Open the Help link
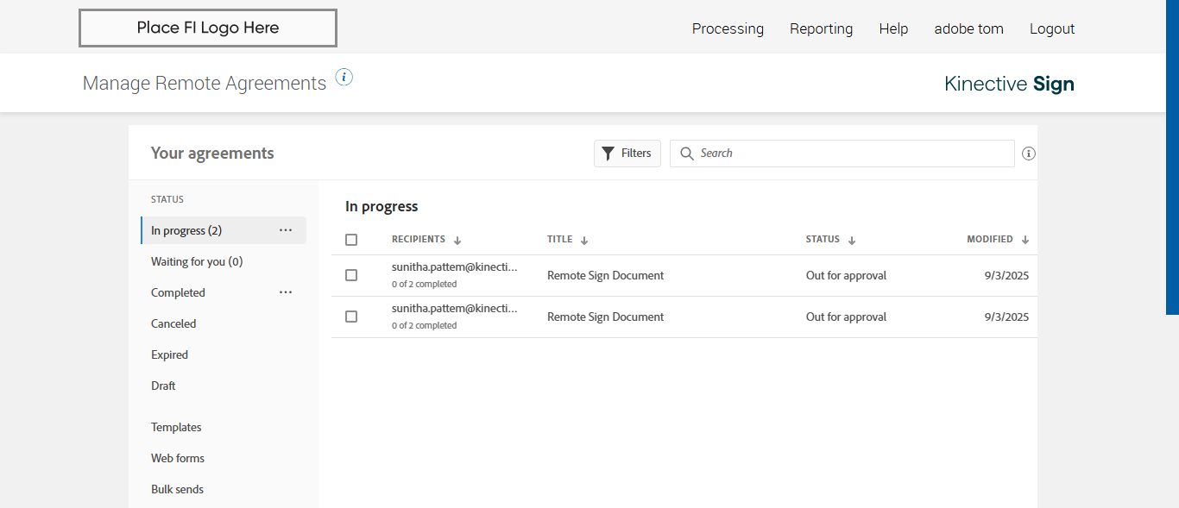 coord(893,28)
